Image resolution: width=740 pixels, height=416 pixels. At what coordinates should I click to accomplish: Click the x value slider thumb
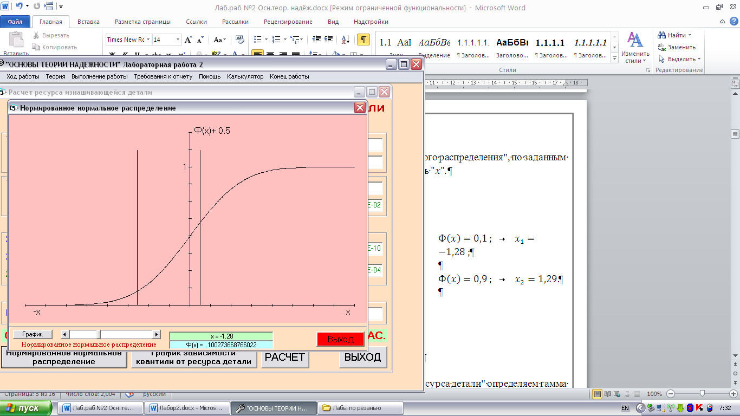[x=98, y=335]
